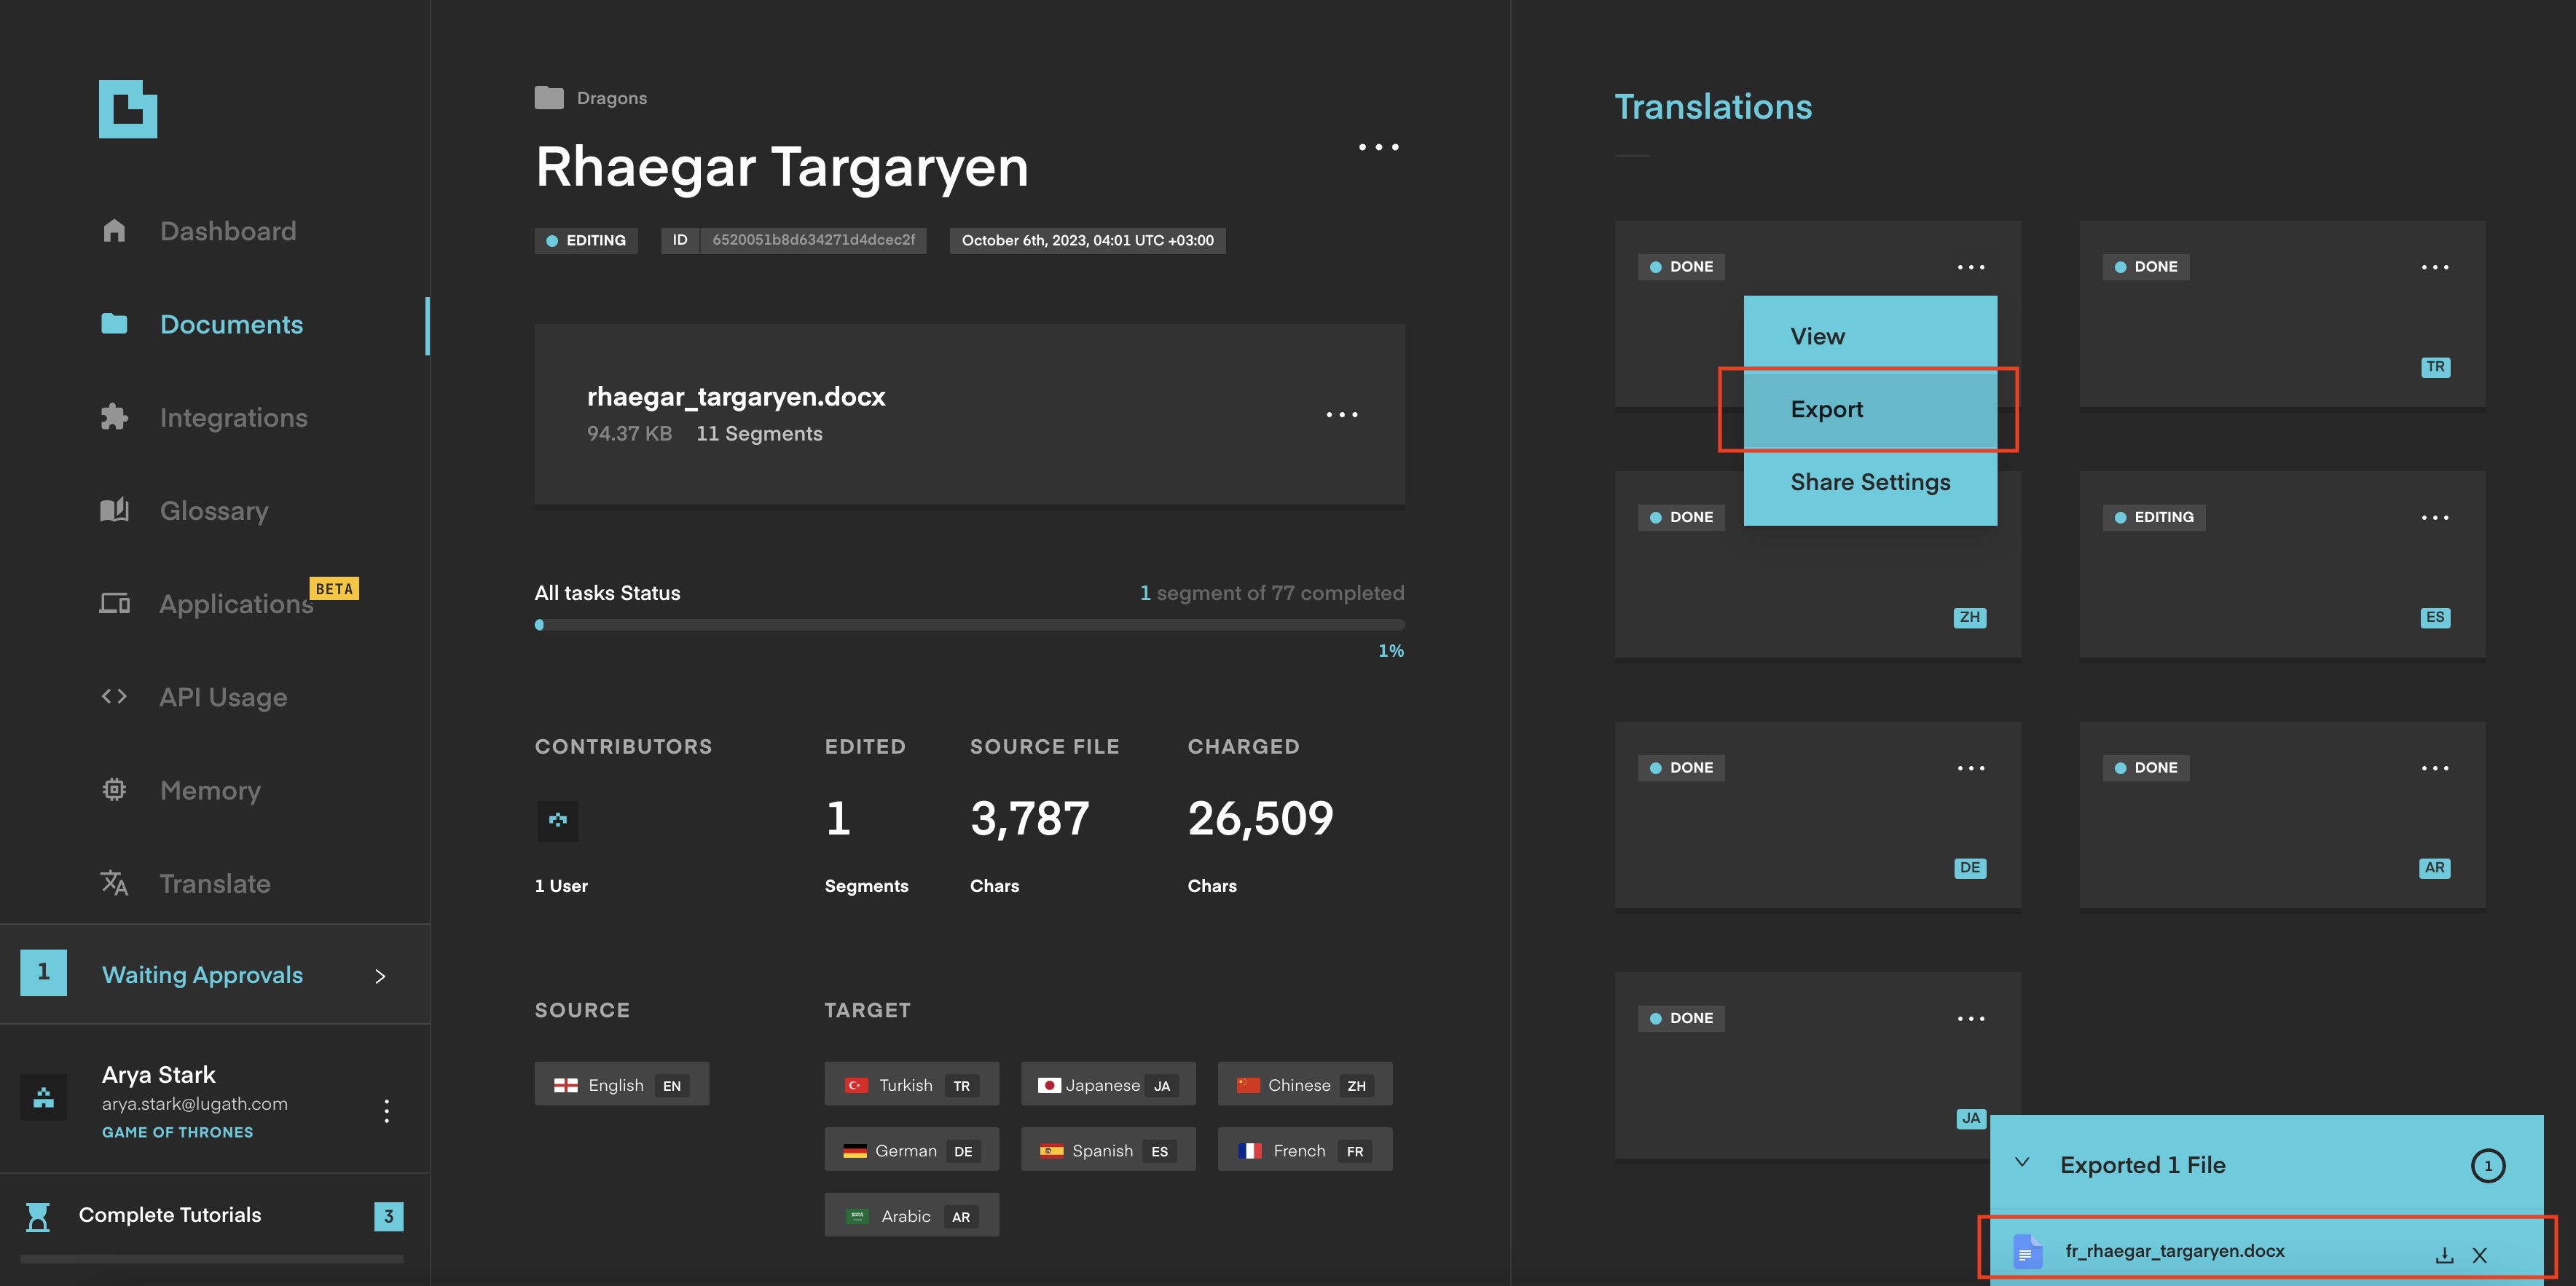Click the API Usage code icon
This screenshot has width=2576, height=1286.
coord(114,696)
